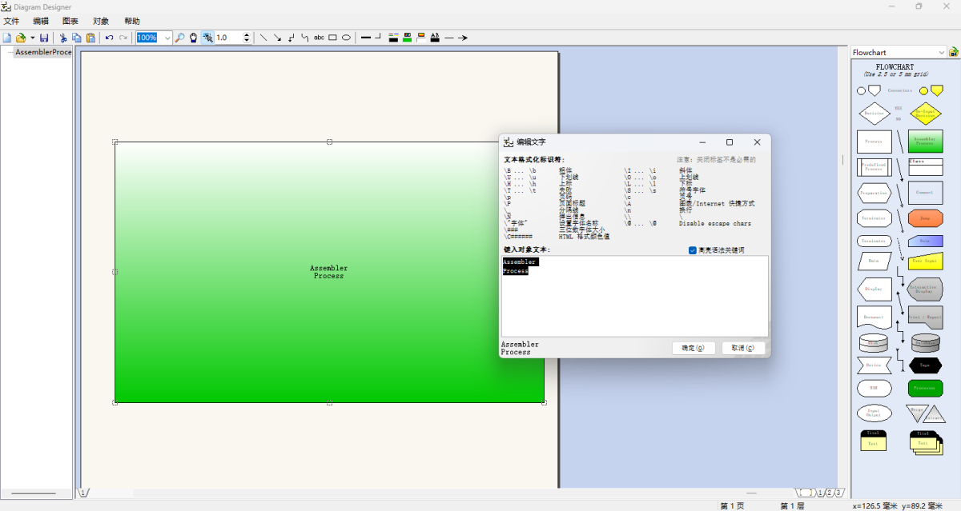Image resolution: width=961 pixels, height=511 pixels.
Task: Open the 100% zoom level dropdown
Action: coord(167,38)
